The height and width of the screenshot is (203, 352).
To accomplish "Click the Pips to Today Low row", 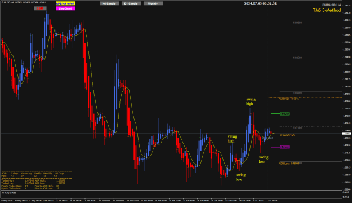I will 14,188.
